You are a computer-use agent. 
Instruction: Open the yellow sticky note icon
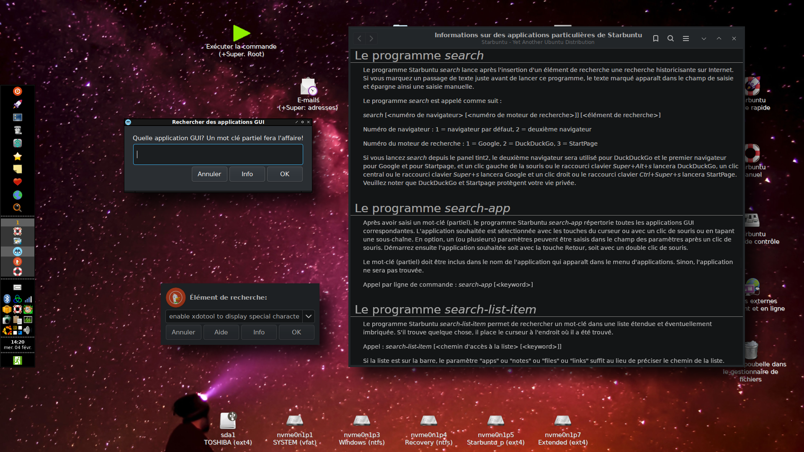18,169
